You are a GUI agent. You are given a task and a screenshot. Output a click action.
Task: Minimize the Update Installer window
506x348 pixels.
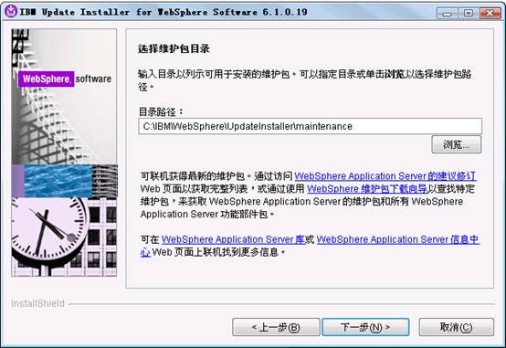coord(447,13)
